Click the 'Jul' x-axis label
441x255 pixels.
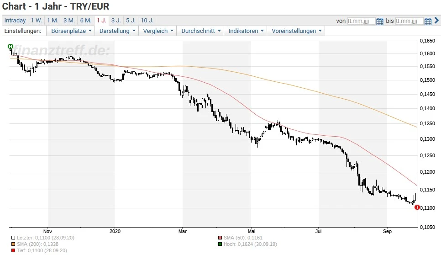[318, 231]
